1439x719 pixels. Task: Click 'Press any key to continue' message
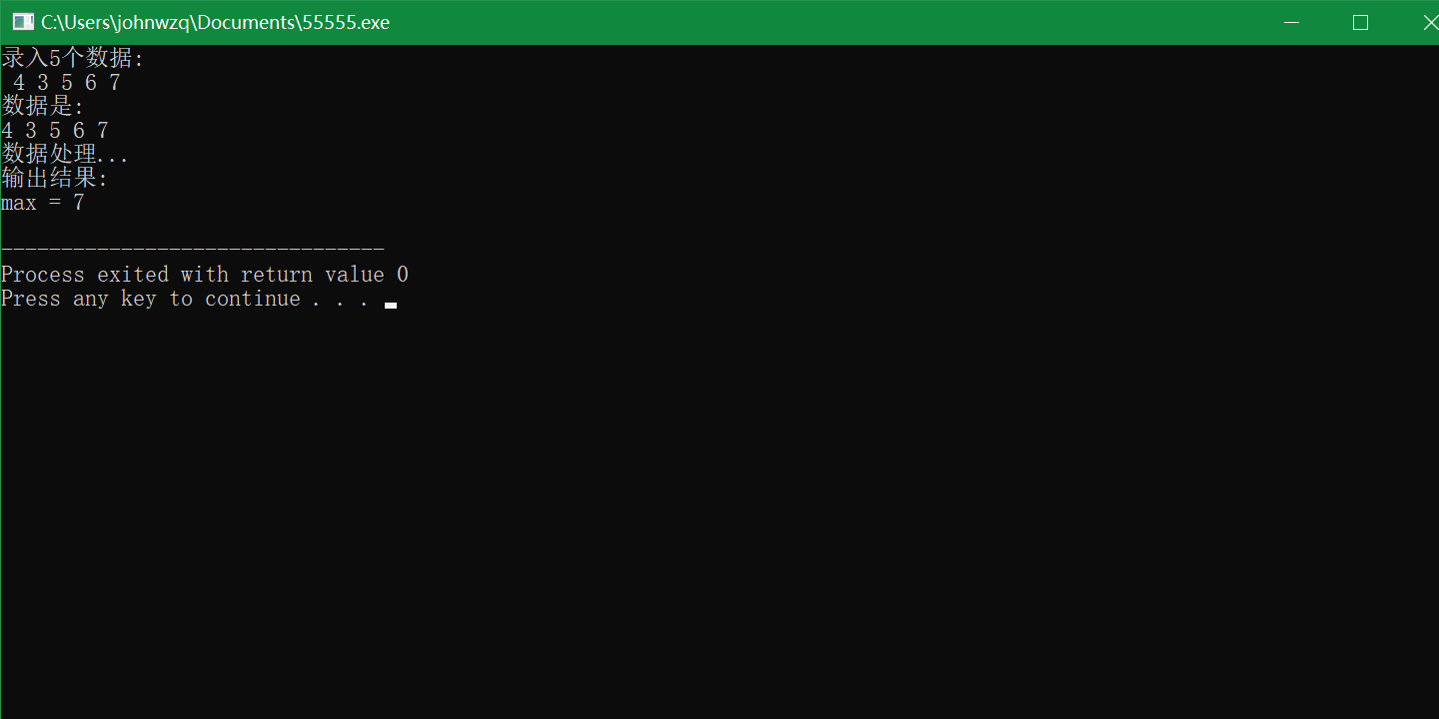pyautogui.click(x=150, y=298)
